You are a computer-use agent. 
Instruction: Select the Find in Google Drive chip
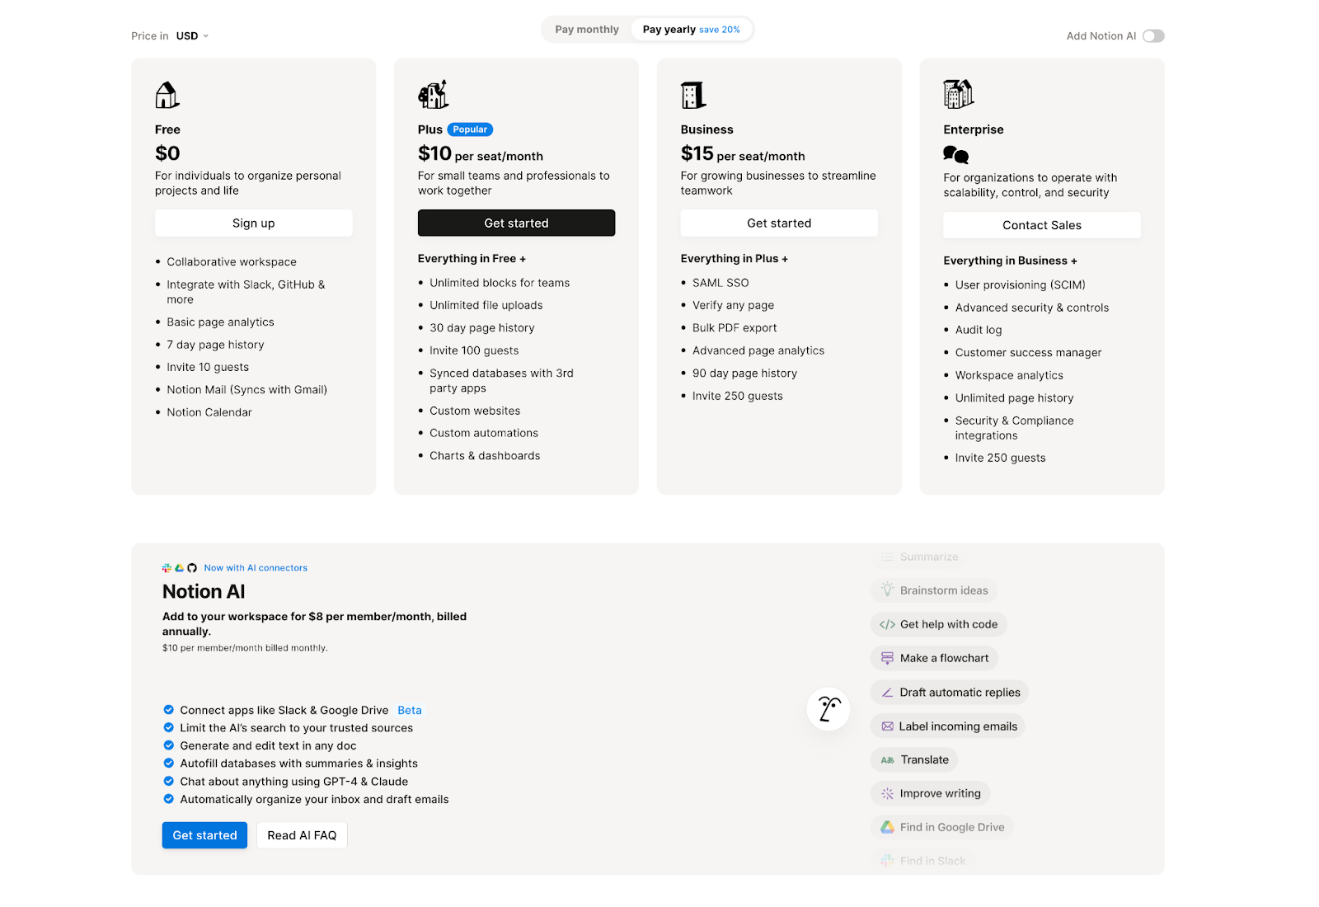click(942, 827)
